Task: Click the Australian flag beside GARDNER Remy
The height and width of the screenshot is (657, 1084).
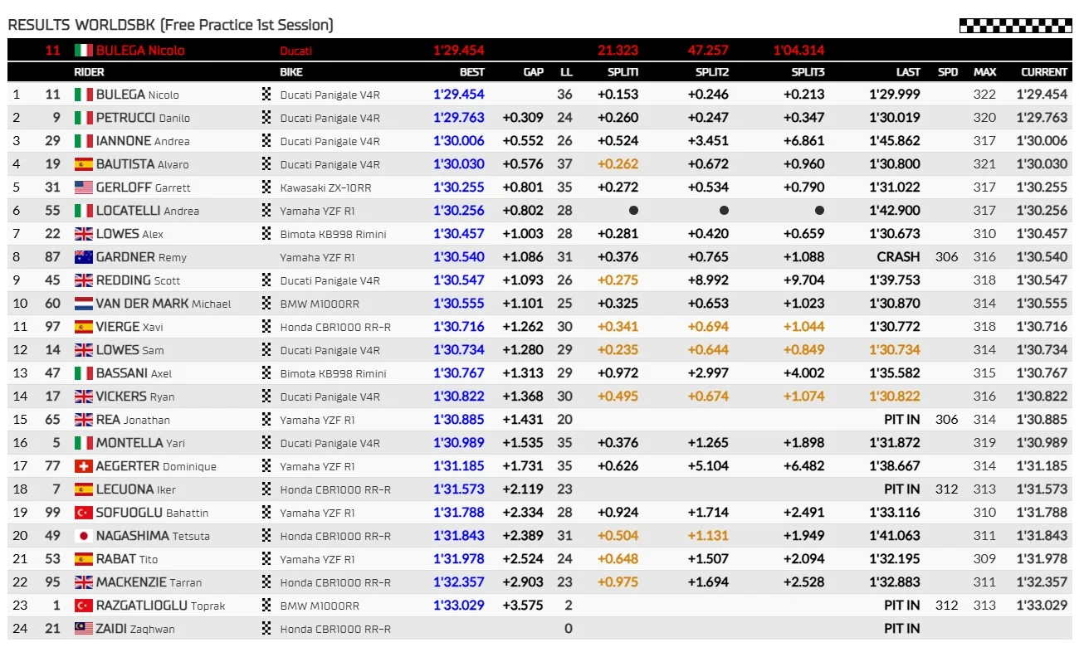Action: [84, 257]
